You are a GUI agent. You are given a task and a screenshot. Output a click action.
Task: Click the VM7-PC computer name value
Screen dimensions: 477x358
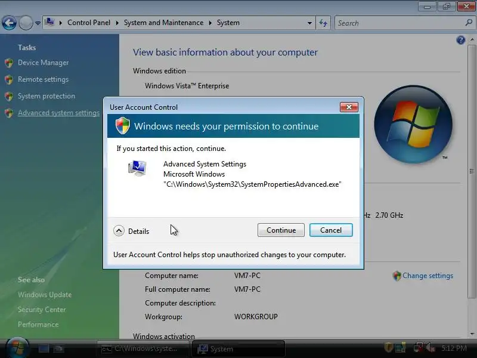[x=247, y=276]
